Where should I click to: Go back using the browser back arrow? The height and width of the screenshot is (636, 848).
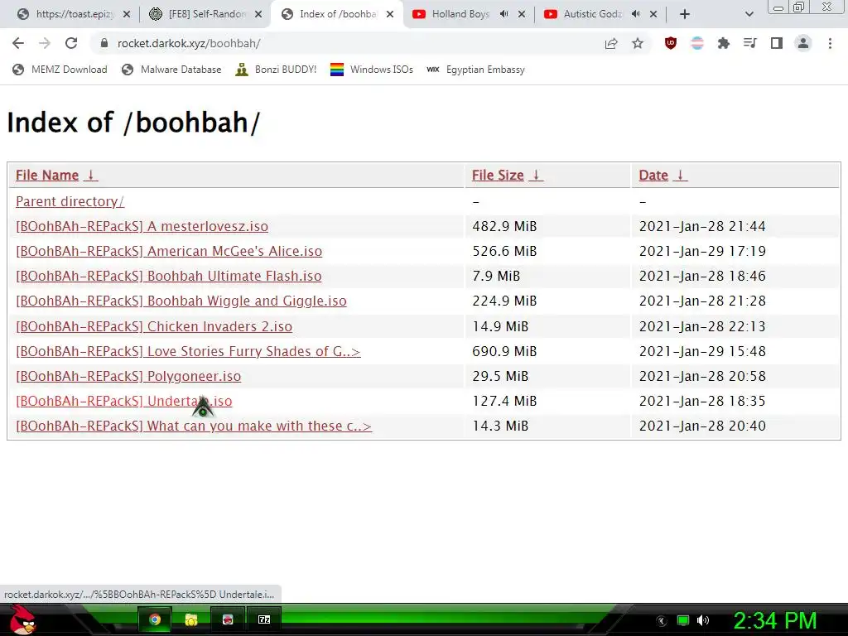[x=18, y=43]
